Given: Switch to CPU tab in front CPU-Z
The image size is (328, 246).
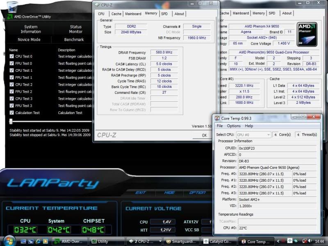Looking at the screenshot, I should click(101, 14).
